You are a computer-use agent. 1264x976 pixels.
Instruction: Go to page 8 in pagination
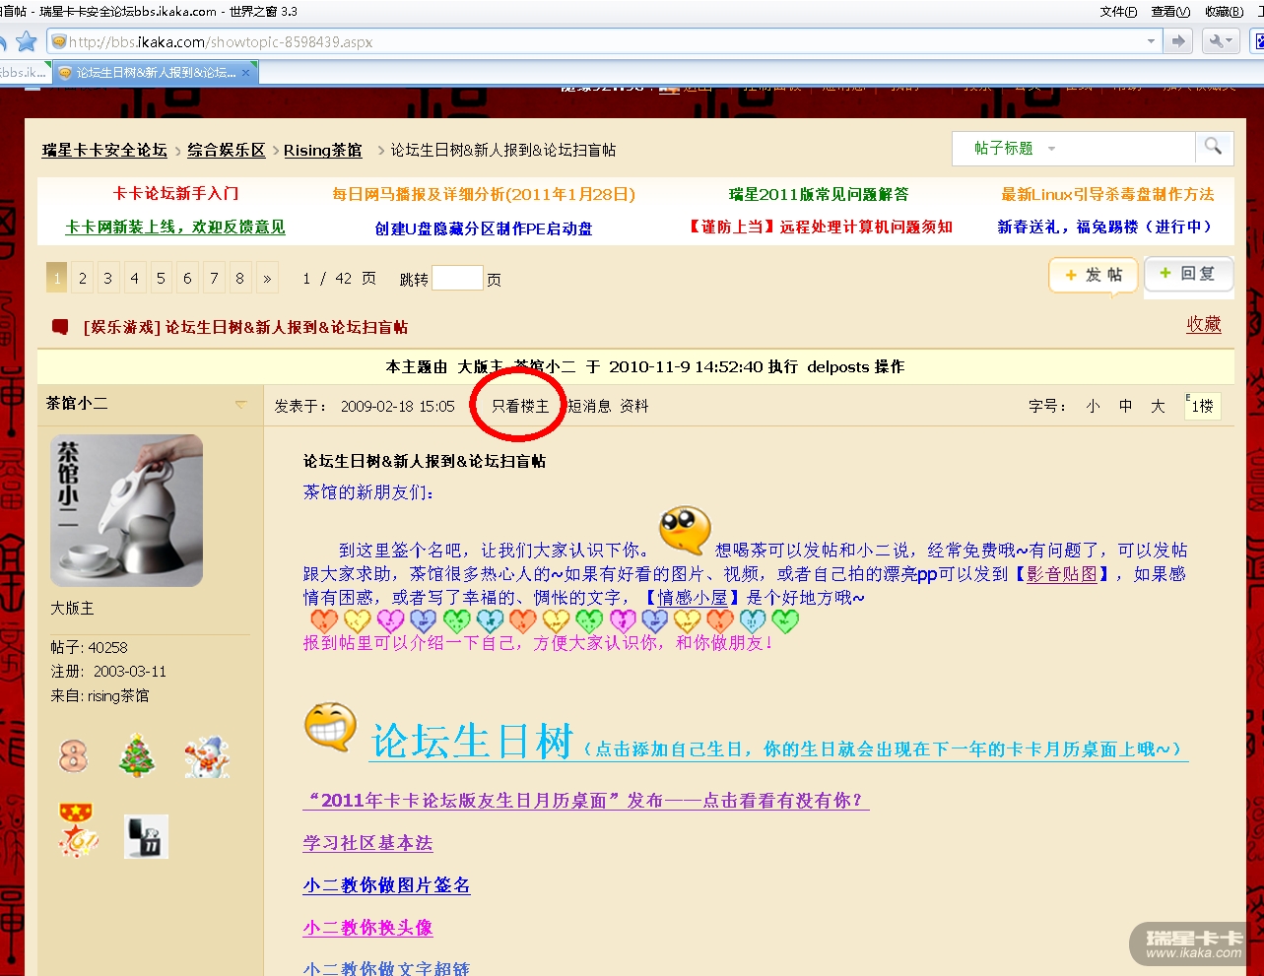click(x=239, y=278)
